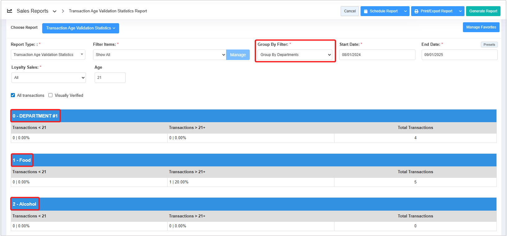
Task: Open the date Presets button
Action: pyautogui.click(x=489, y=45)
